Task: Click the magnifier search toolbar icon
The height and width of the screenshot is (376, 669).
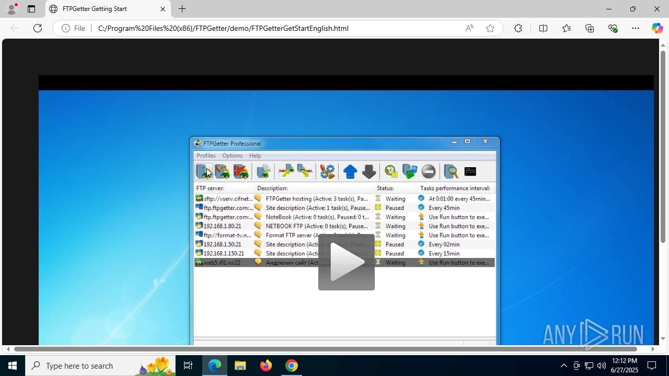Action: coord(451,171)
